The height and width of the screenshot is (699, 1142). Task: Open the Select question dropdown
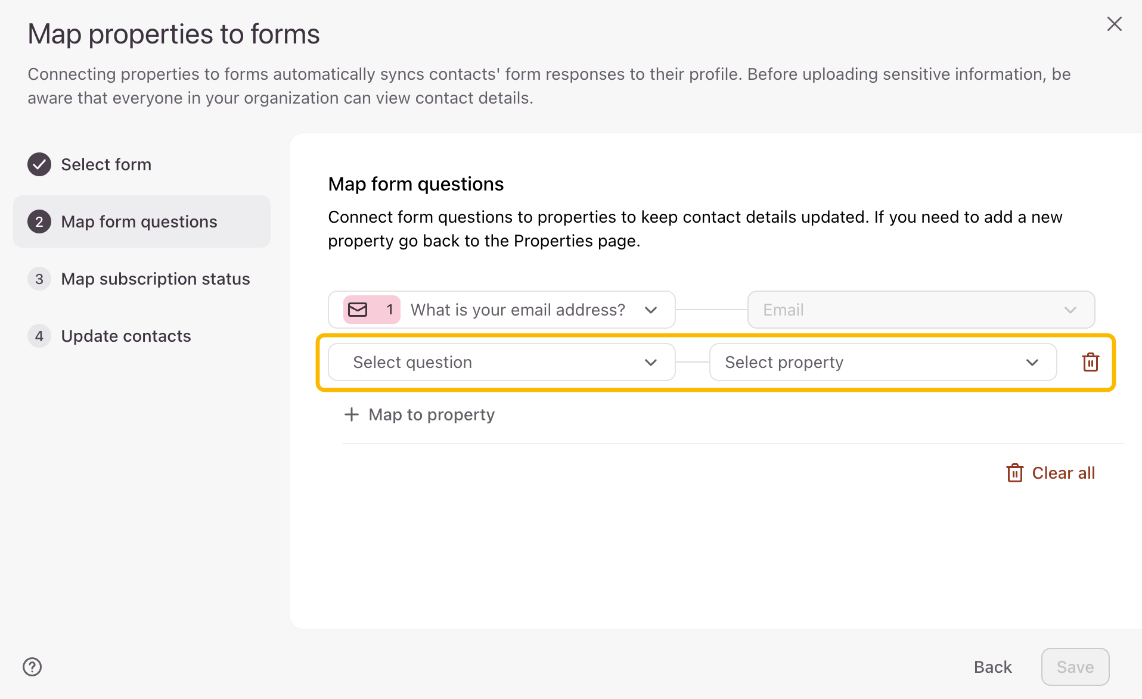[x=501, y=362]
